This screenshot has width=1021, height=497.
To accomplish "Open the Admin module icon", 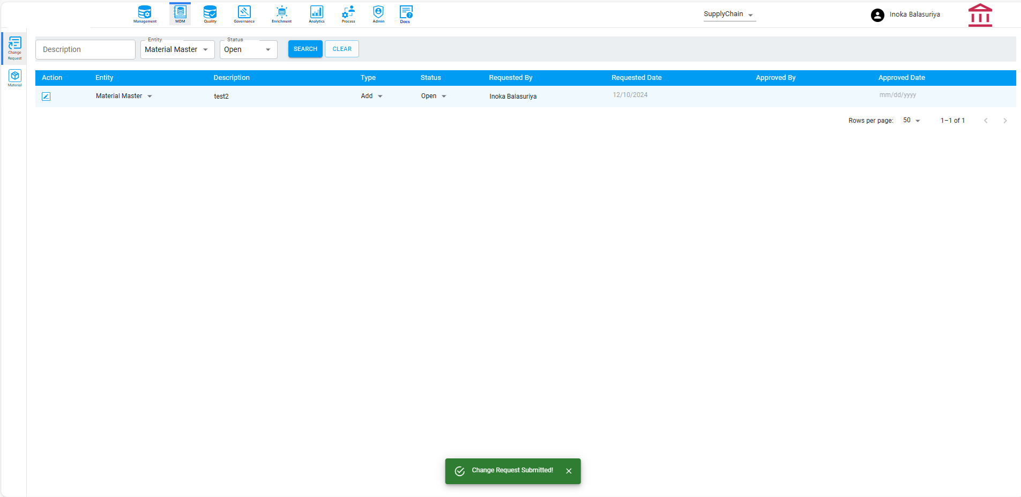I will [x=378, y=14].
